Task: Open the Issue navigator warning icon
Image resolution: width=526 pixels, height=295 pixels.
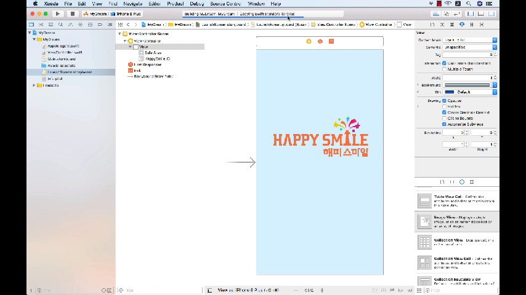Action: (70, 25)
